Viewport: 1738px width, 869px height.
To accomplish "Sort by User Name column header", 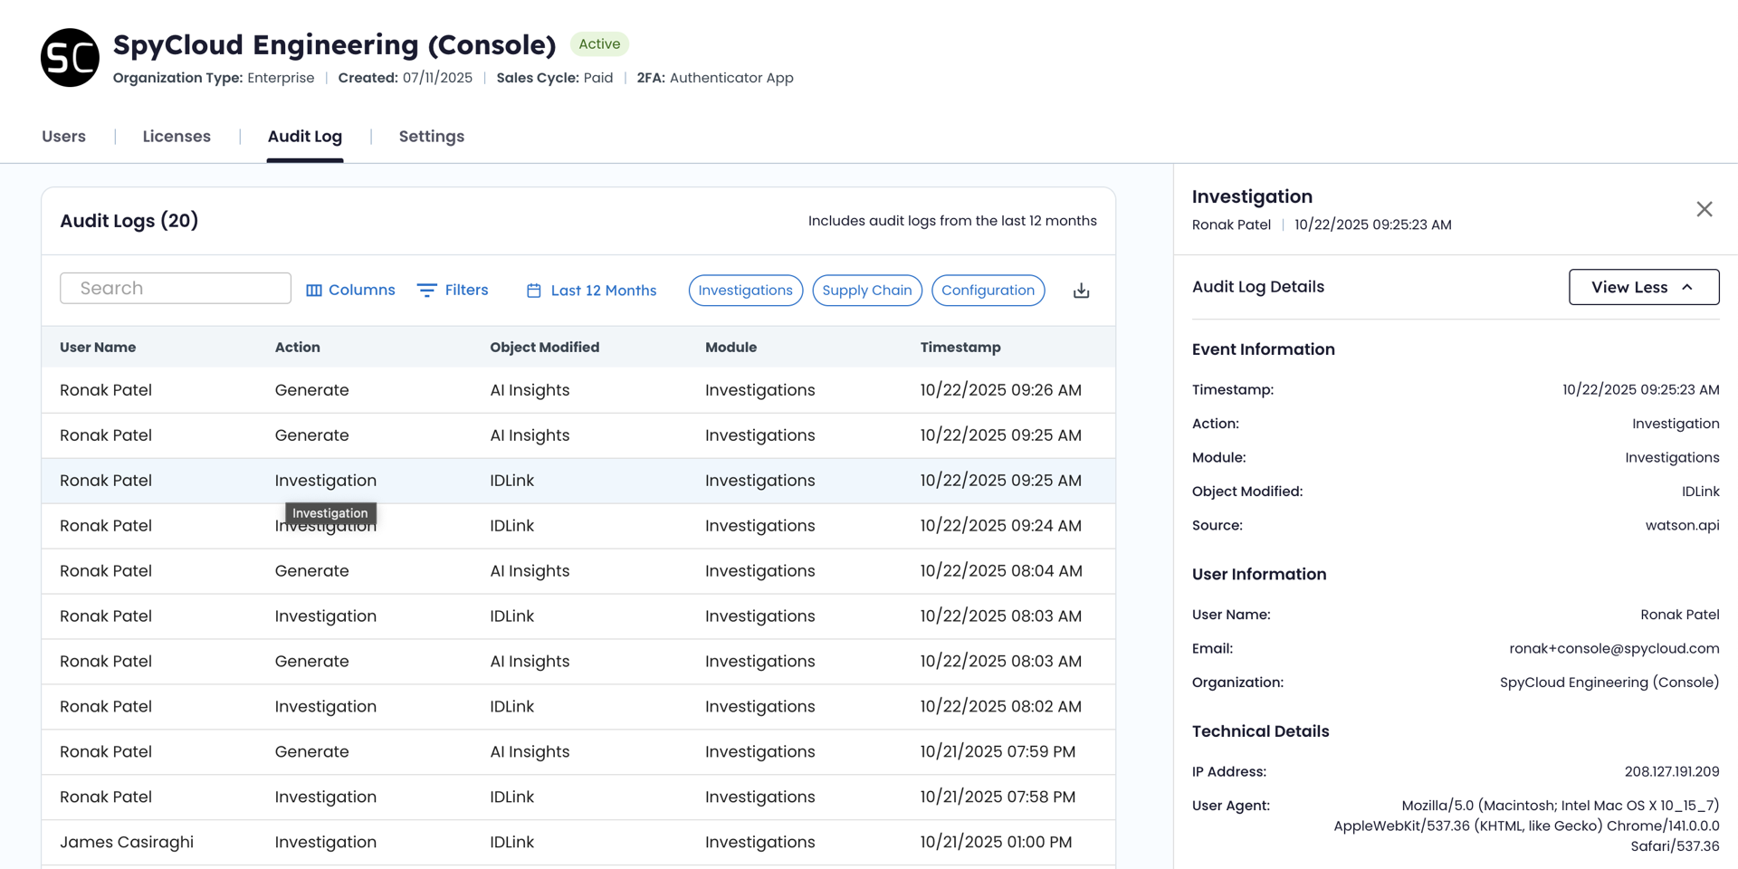I will [x=98, y=348].
